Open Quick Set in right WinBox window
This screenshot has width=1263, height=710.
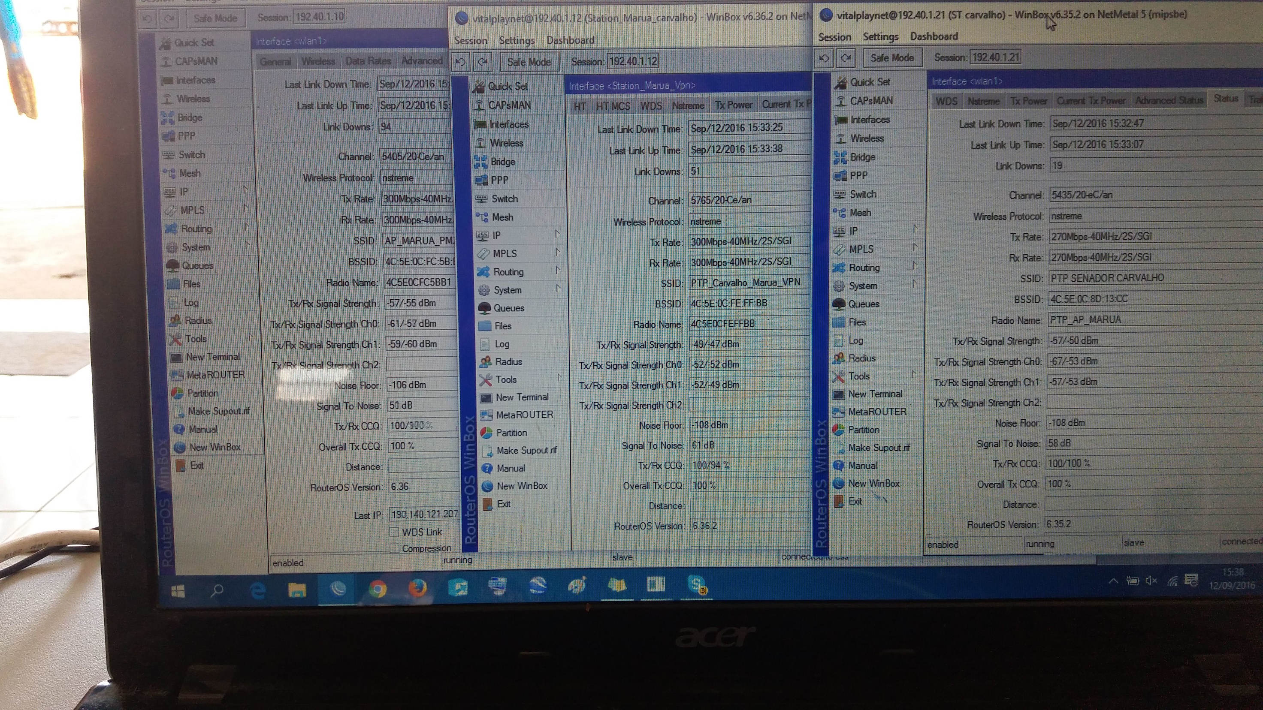tap(863, 82)
